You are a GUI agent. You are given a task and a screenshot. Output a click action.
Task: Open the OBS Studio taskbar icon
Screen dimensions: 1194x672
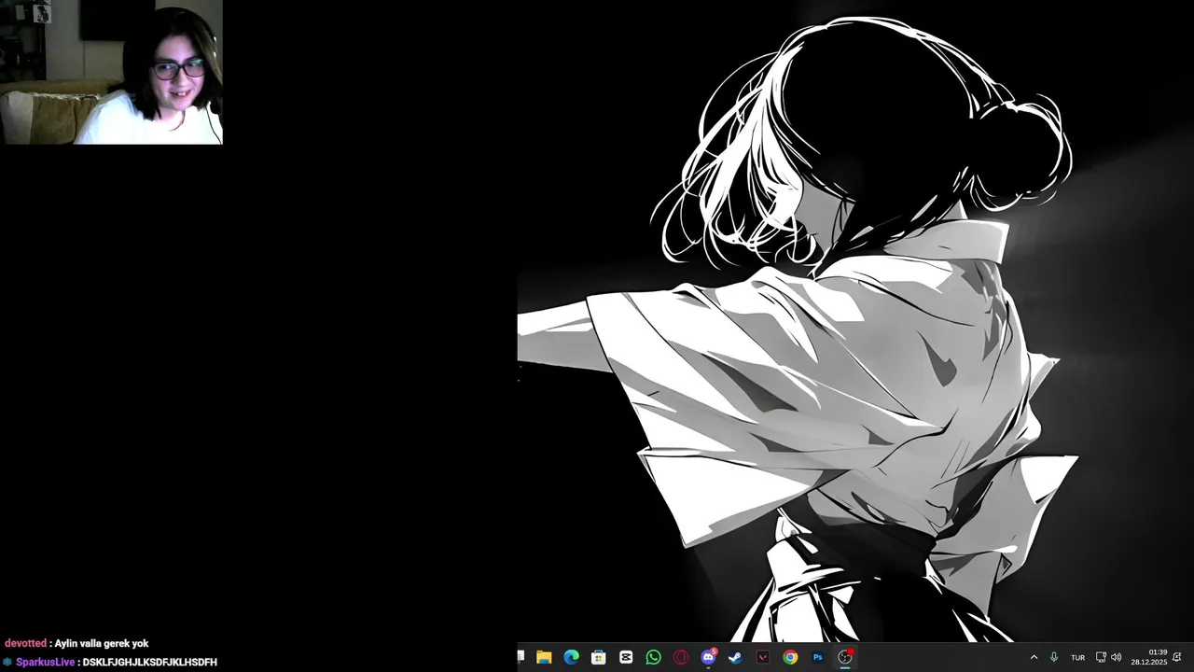coord(845,657)
